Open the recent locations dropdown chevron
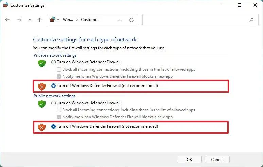Screen dimensions: 263x167 (30, 20)
